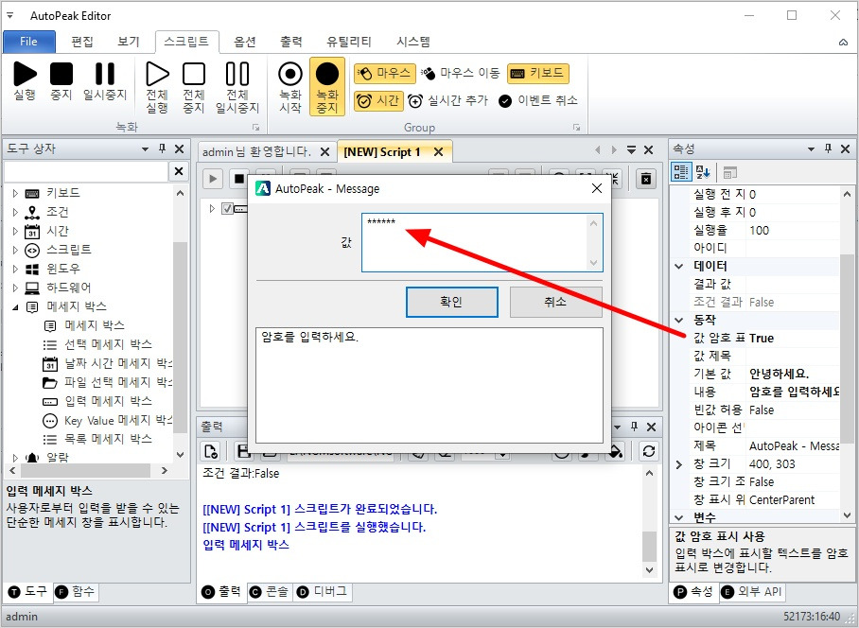
Task: Open the 유틸리티 ribbon tab
Action: [349, 42]
